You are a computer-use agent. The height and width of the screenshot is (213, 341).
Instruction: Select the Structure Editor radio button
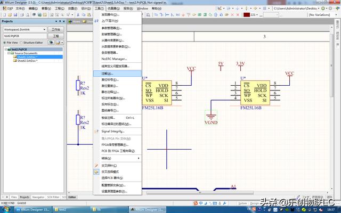[21, 43]
